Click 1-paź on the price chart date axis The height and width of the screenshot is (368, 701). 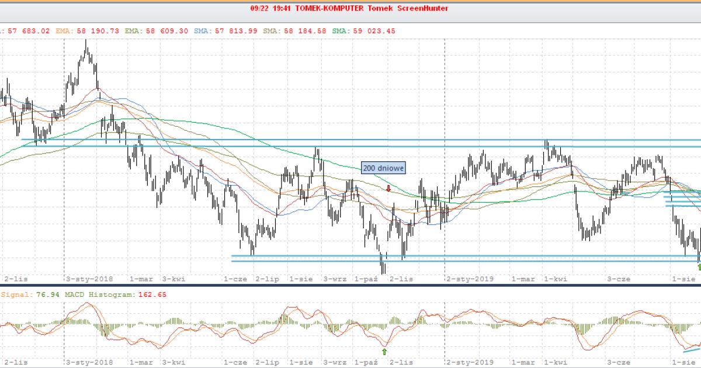pyautogui.click(x=367, y=279)
